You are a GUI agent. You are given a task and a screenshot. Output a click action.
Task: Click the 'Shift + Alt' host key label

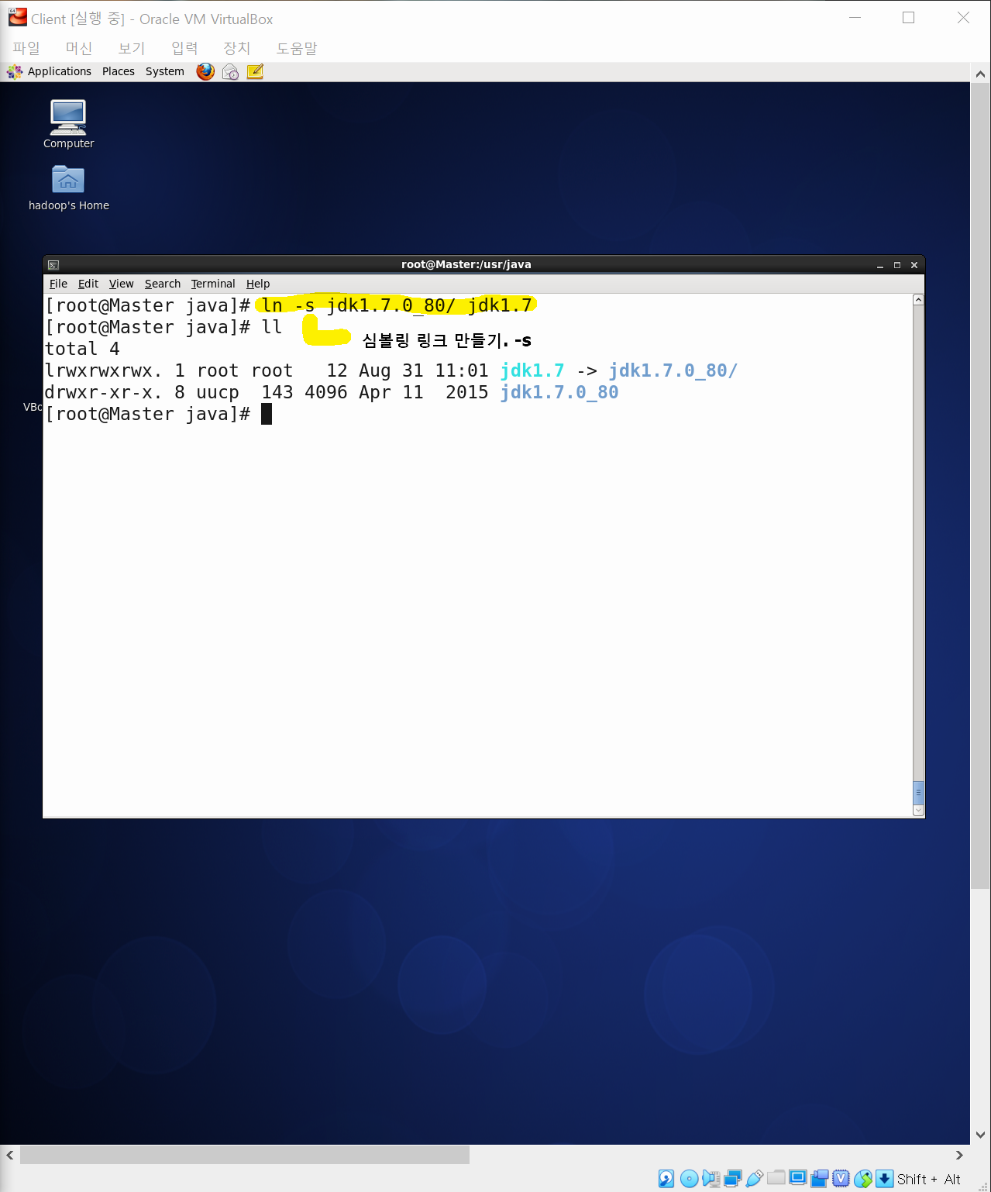click(929, 1179)
